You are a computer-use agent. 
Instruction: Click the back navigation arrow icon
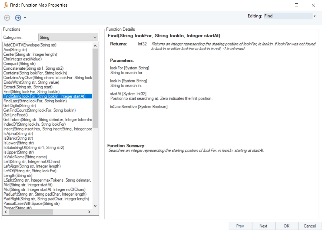[7, 18]
